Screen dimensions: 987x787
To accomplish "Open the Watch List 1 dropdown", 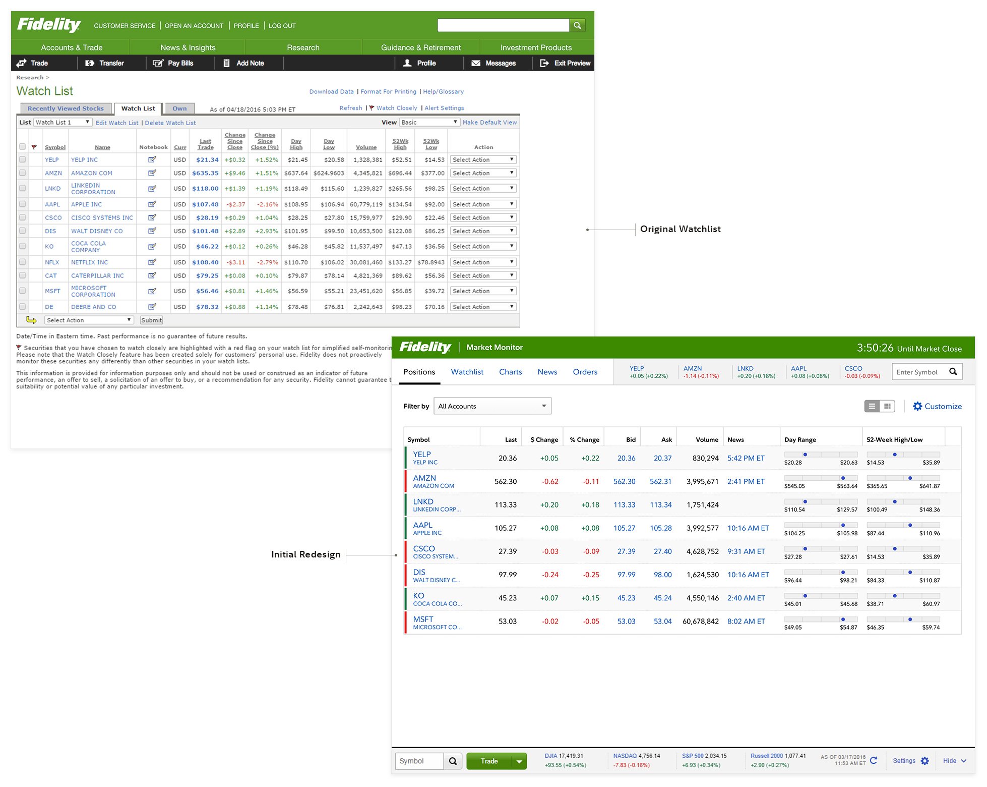I will (63, 122).
